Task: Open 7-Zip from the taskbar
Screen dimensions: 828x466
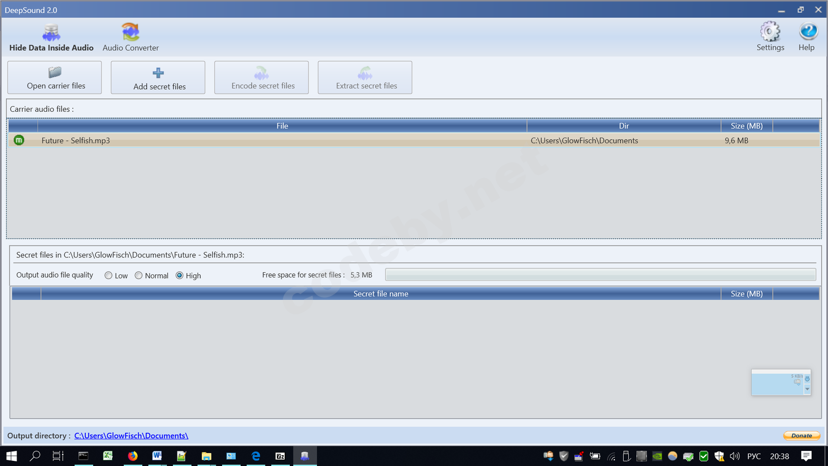Action: (x=280, y=456)
